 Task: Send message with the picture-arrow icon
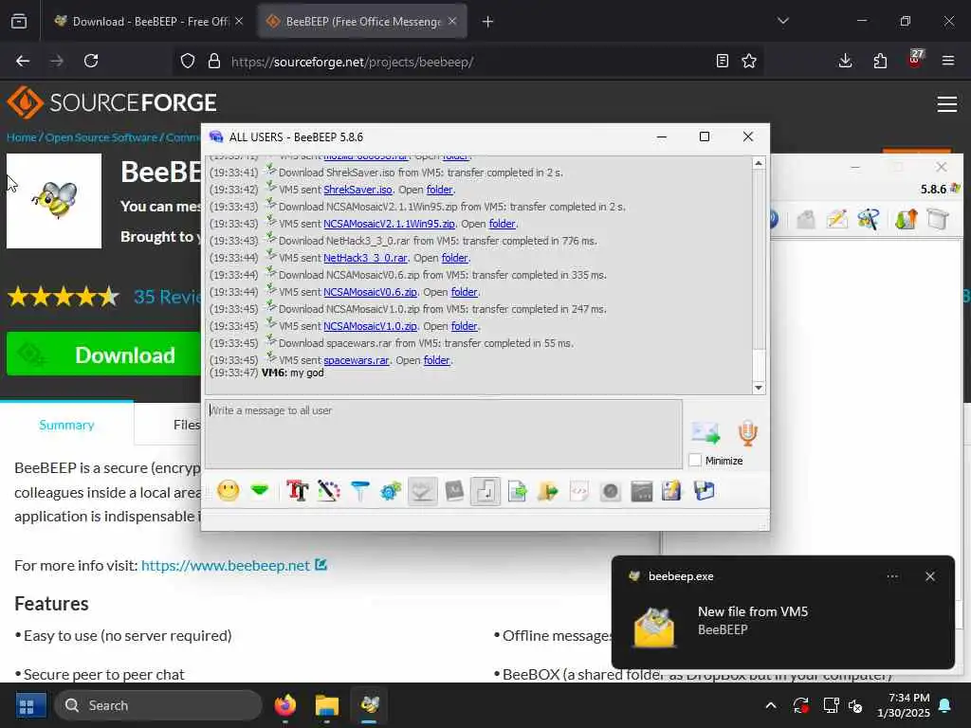pos(705,432)
